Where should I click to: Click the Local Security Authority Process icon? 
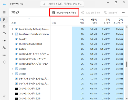[x=17, y=29]
